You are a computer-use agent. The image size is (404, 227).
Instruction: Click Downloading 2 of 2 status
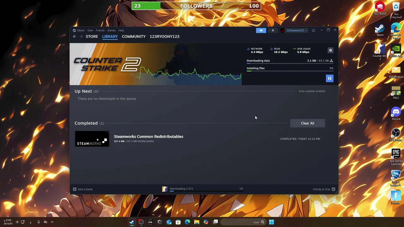tap(181, 189)
